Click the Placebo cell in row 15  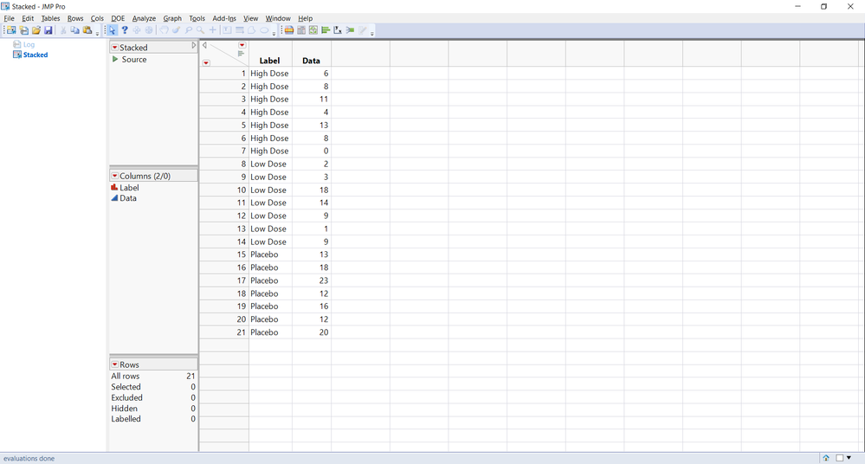[x=270, y=255]
